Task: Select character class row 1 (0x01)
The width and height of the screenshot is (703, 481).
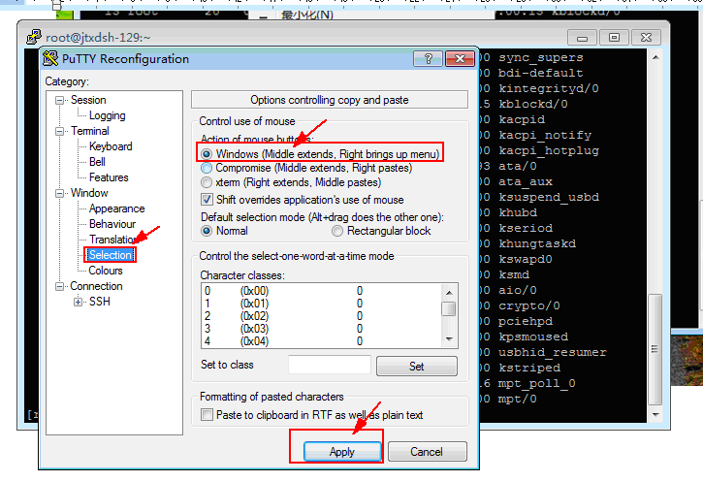Action: tap(321, 303)
